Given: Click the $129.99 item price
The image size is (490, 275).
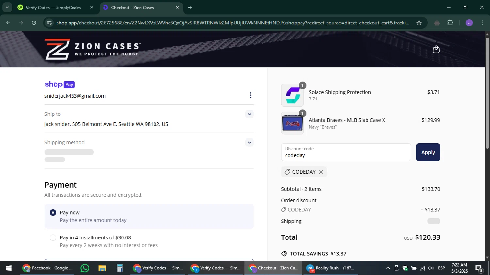Looking at the screenshot, I should [x=431, y=120].
